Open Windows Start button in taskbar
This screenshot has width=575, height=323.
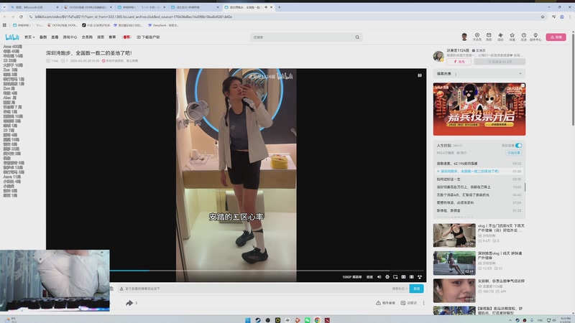pyautogui.click(x=248, y=320)
